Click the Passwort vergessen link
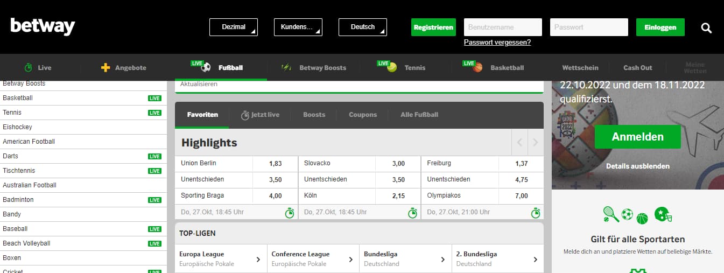Image resolution: width=724 pixels, height=273 pixels. click(x=497, y=43)
